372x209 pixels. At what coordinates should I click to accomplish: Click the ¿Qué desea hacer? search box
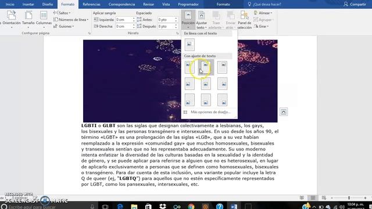[x=264, y=4]
